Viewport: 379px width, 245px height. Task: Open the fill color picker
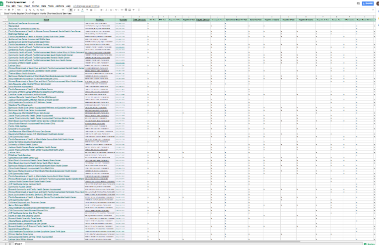87,10
